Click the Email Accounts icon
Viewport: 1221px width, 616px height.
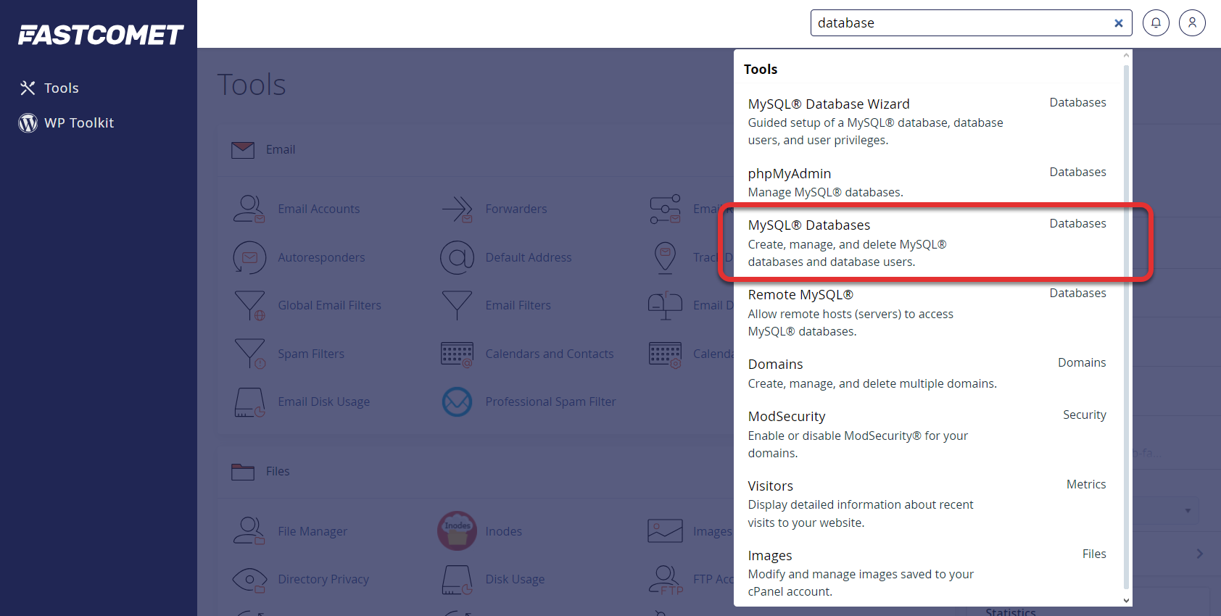249,209
